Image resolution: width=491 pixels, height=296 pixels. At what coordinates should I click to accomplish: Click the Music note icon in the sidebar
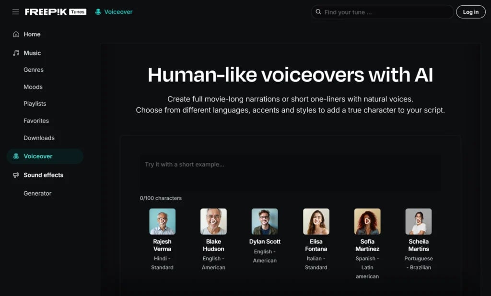(x=16, y=53)
